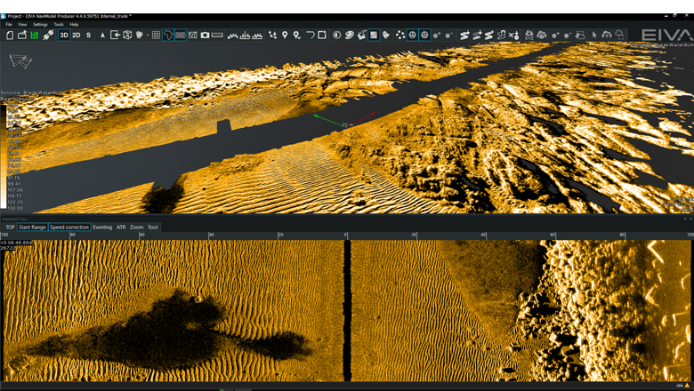Open the Zoom menu in waterfall toolbar
694x391 pixels.
click(136, 227)
